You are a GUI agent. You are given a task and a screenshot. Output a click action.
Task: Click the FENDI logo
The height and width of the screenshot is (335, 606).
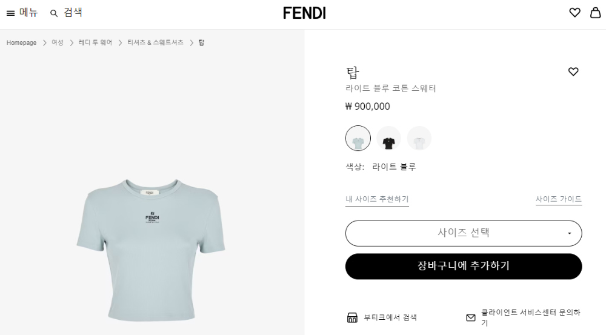[304, 13]
